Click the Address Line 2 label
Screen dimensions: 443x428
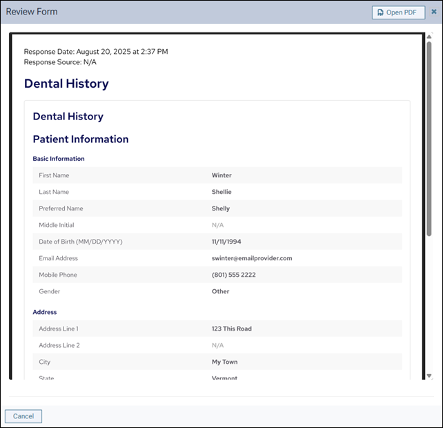tap(59, 345)
